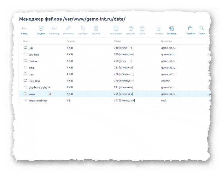Screen dimensions: 222x172
Task: Select the email folder name
Action: click(x=32, y=68)
